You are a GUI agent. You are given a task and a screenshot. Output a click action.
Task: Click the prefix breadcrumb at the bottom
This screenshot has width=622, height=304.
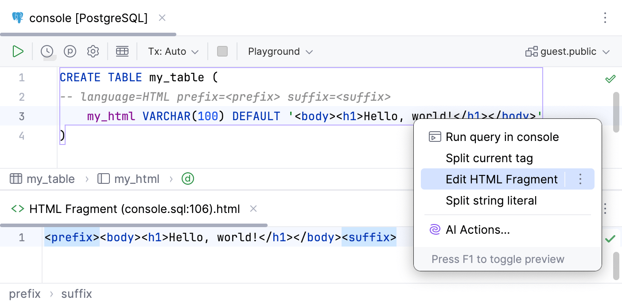click(x=25, y=293)
